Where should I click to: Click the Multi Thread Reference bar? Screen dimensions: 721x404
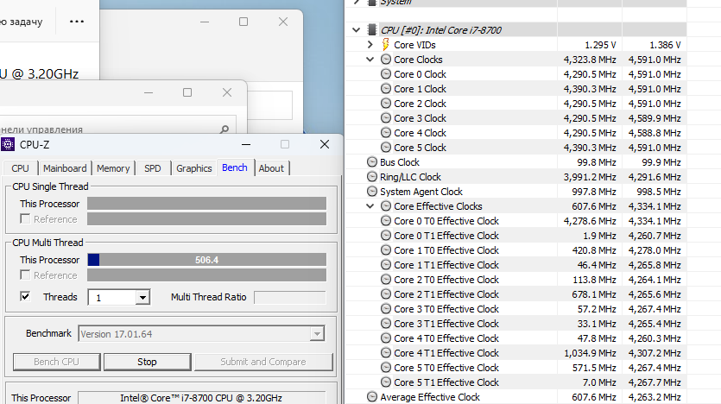[x=207, y=275]
